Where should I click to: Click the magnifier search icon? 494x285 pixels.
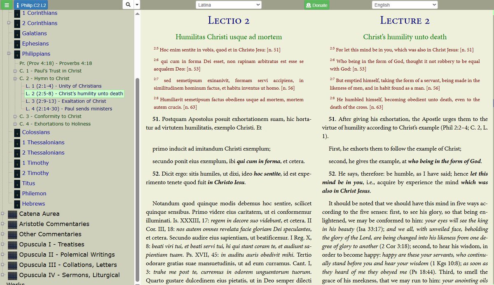coord(128,5)
